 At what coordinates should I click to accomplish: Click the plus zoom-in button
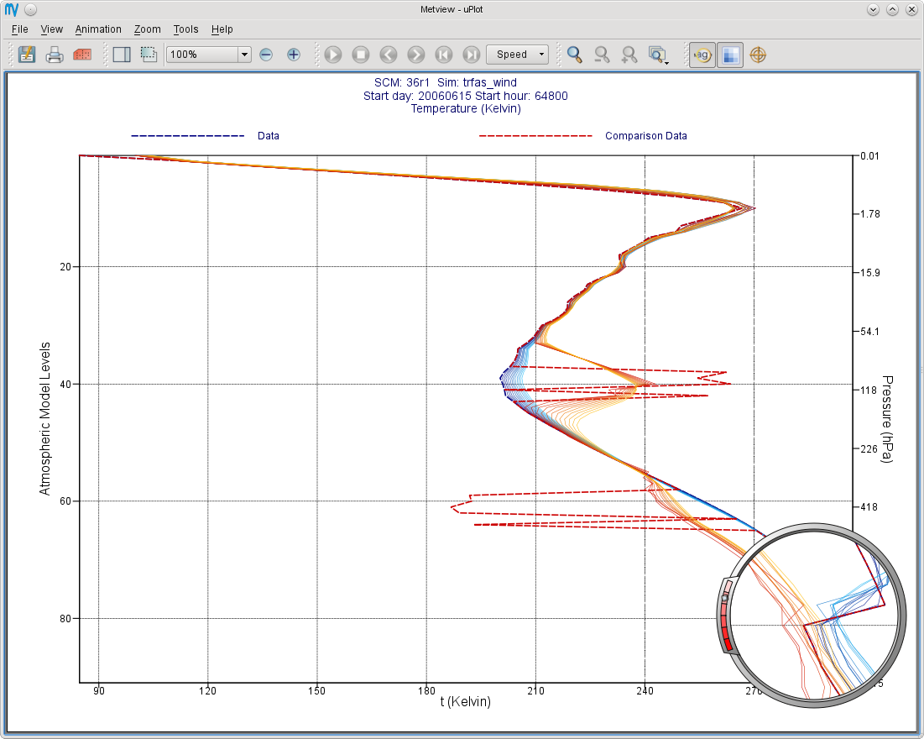(x=294, y=55)
